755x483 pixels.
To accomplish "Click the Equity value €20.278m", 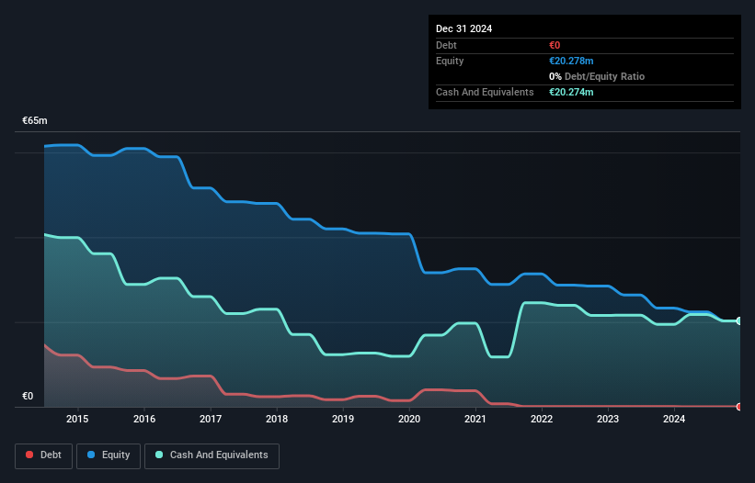I will click(x=571, y=61).
